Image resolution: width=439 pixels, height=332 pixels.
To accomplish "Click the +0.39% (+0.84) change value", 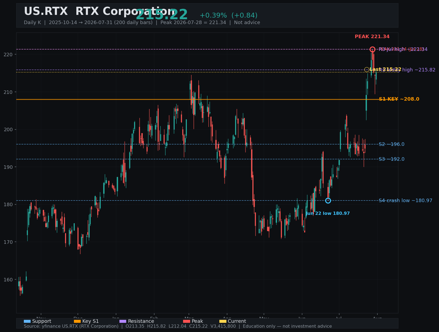I will [x=229, y=15].
